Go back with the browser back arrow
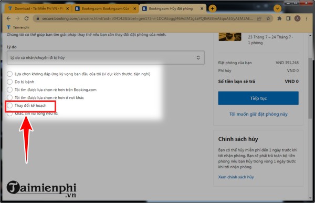This screenshot has height=203, width=315. click(8, 18)
